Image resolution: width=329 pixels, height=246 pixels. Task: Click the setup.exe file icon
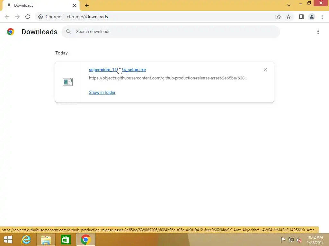click(x=68, y=82)
